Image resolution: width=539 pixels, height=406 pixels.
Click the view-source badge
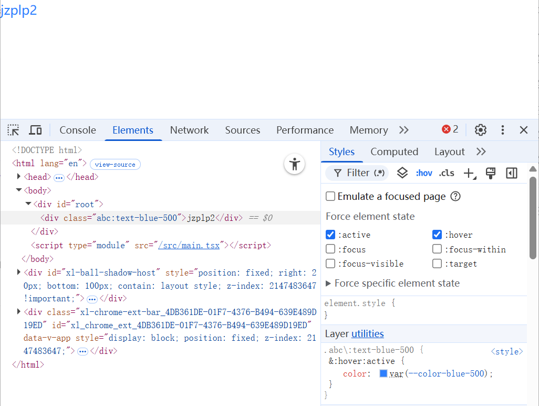(115, 165)
